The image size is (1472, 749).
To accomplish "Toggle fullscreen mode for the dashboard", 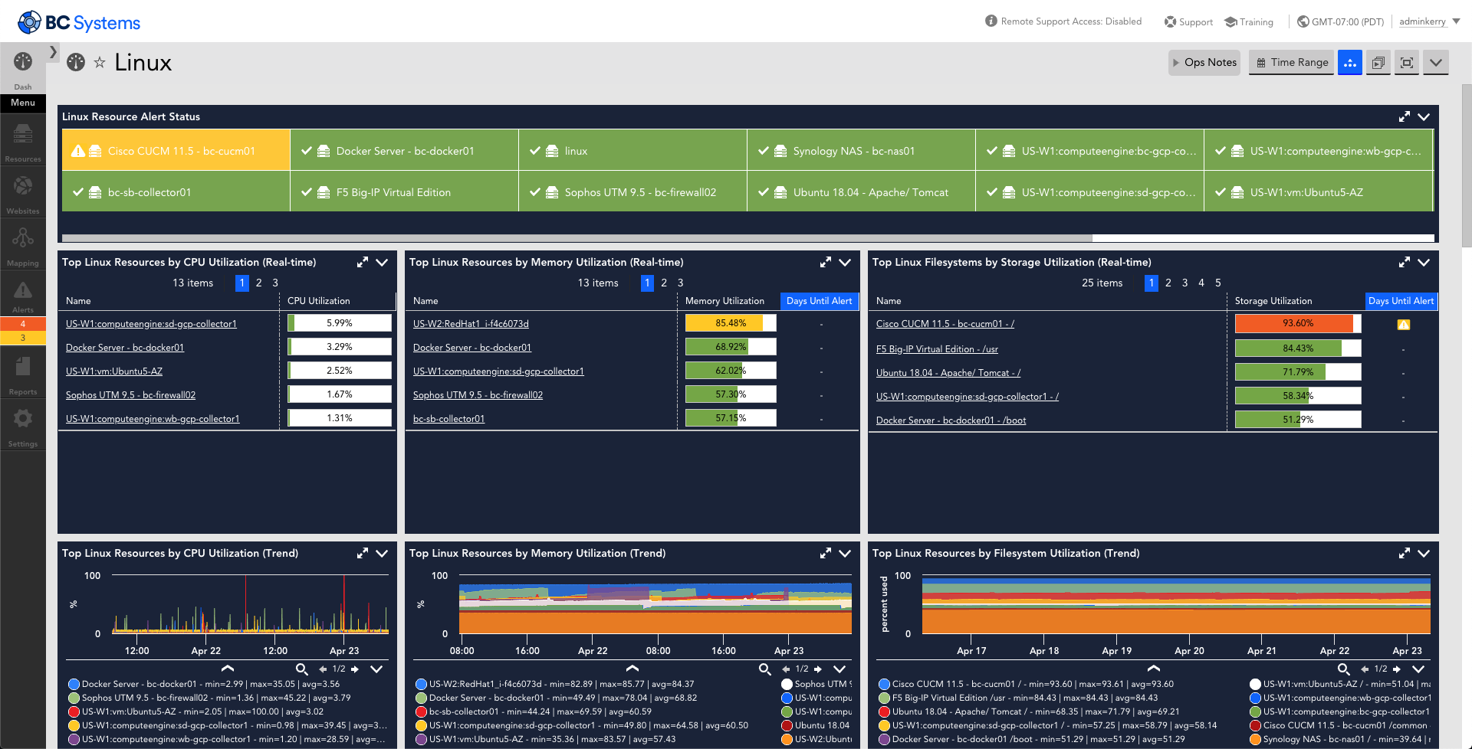I will [1406, 62].
